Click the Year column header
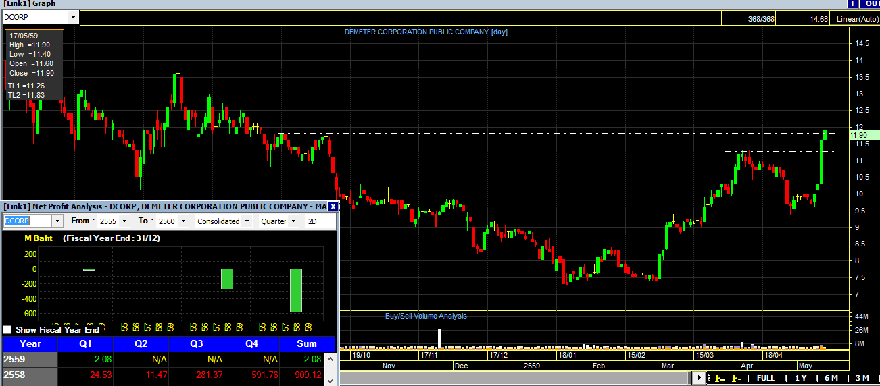Viewport: 880px width, 386px height. click(30, 343)
